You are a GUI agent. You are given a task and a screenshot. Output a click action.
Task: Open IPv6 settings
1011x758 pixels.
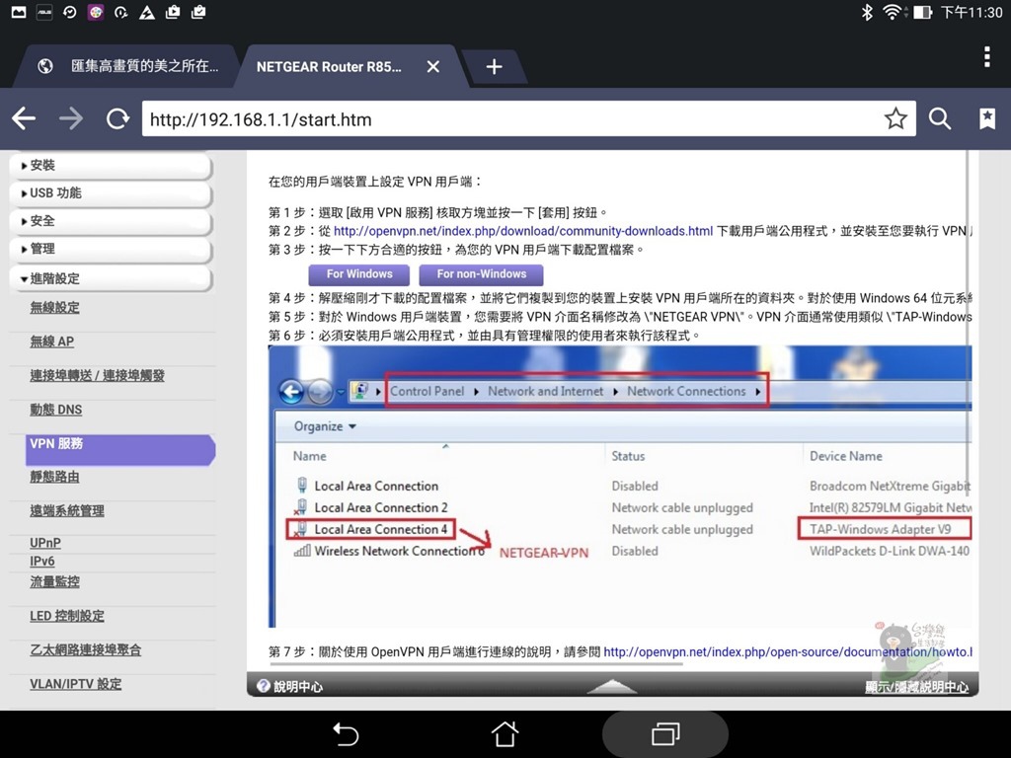[x=41, y=562]
